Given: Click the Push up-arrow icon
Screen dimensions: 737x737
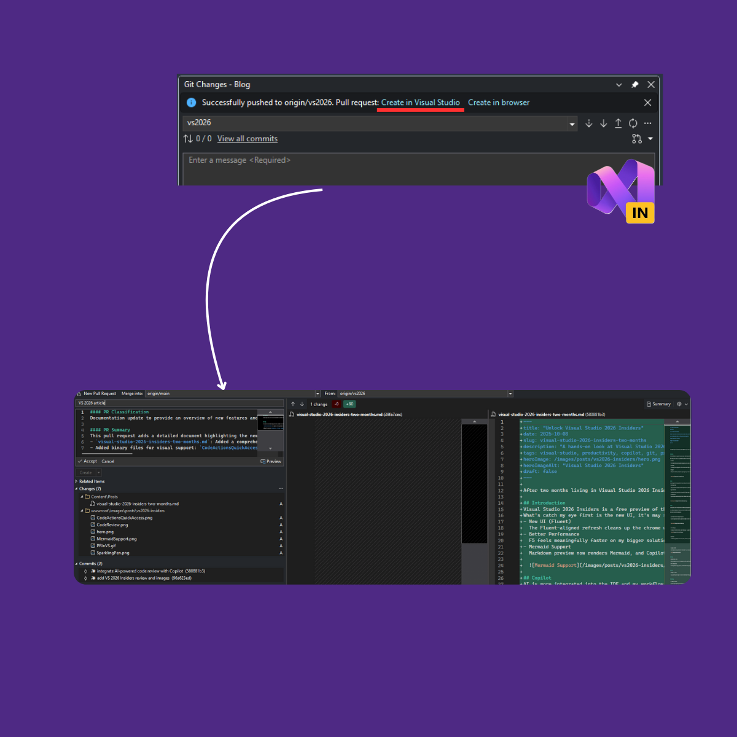Looking at the screenshot, I should tap(618, 123).
